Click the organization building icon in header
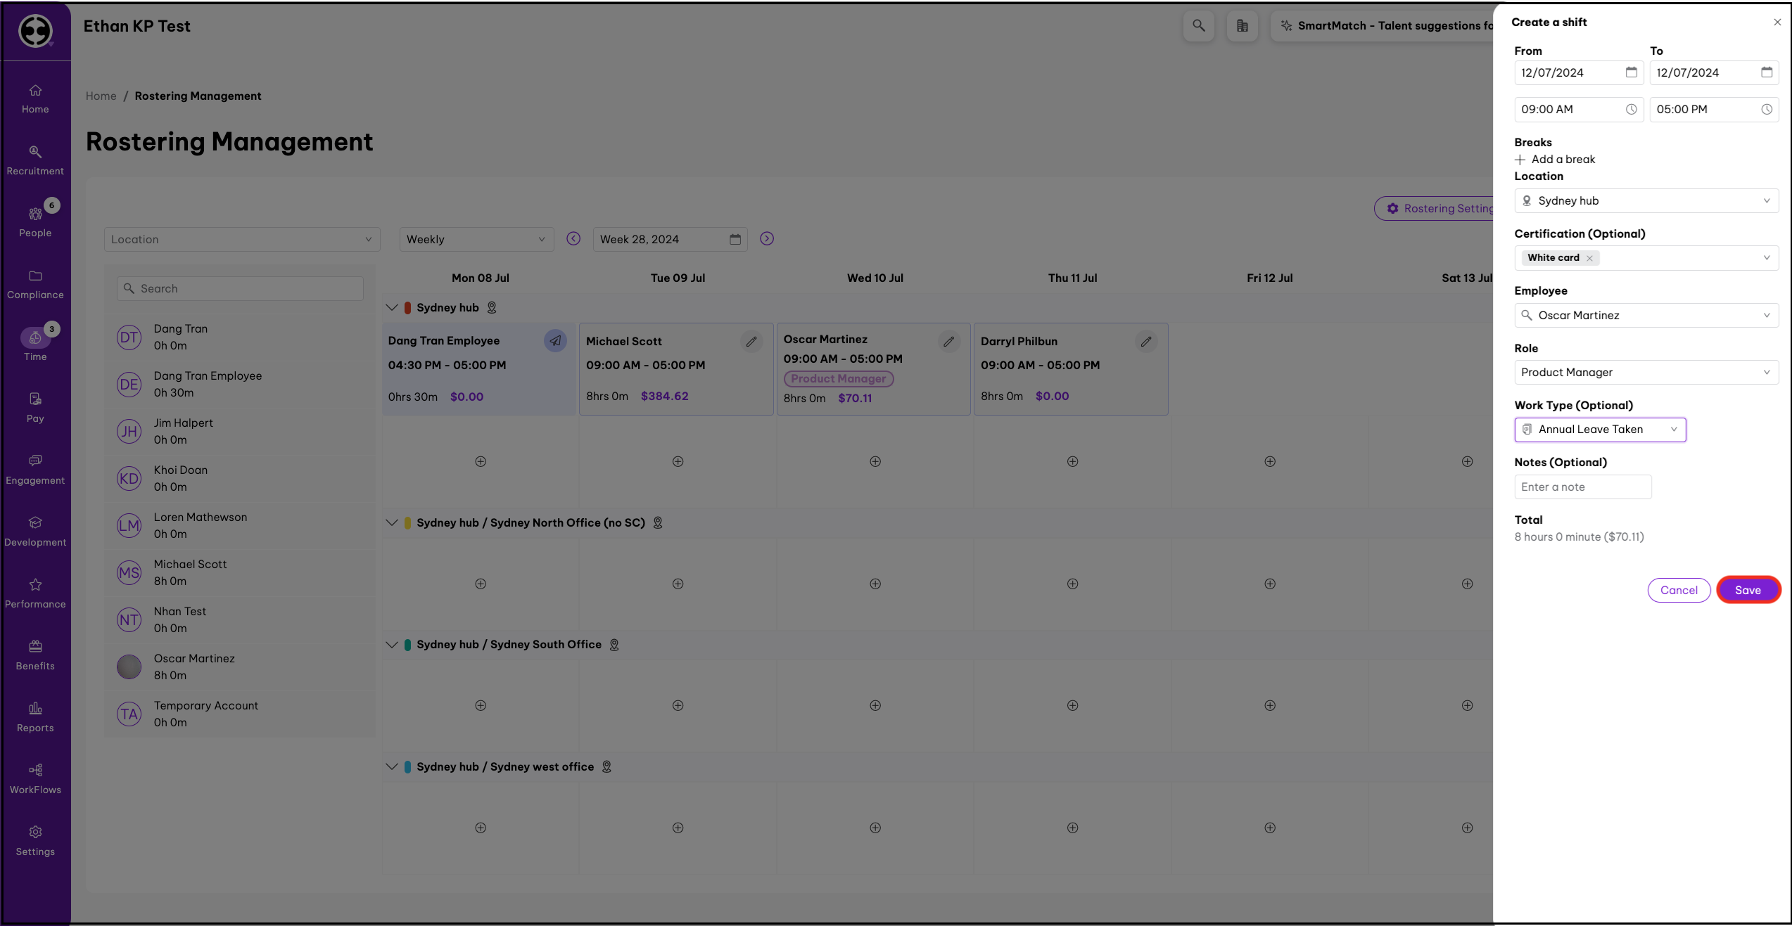Image resolution: width=1792 pixels, height=926 pixels. tap(1242, 26)
